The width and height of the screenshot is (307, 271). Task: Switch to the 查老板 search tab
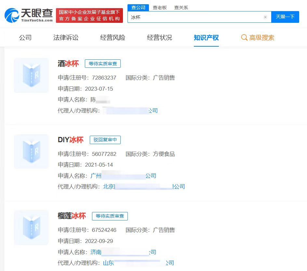click(160, 7)
